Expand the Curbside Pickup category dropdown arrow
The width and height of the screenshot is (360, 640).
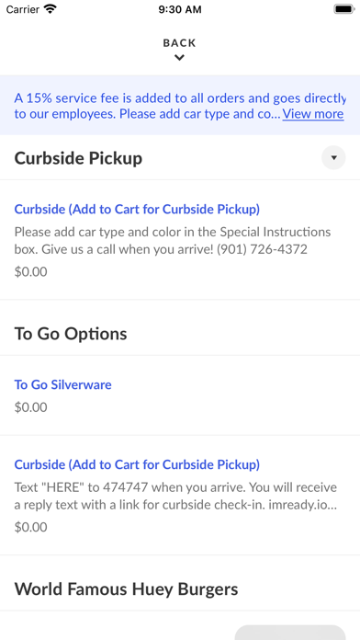click(x=333, y=157)
